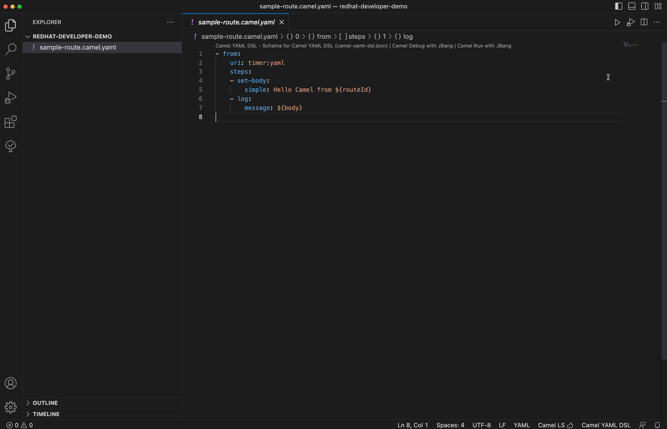Select sample-route.camel.yaml in Explorer tree
667x429 pixels.
coord(102,47)
